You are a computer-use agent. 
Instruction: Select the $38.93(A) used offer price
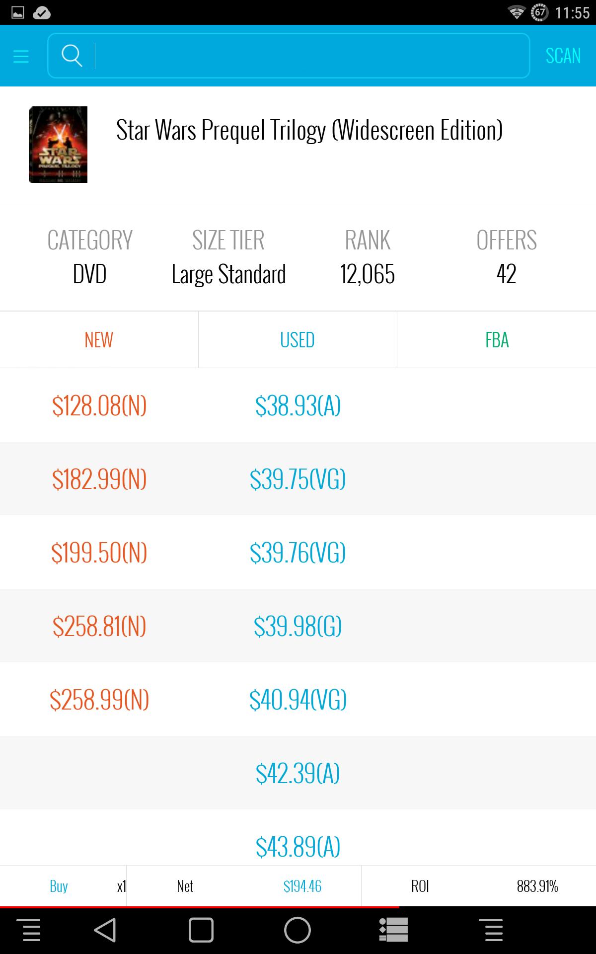click(x=298, y=405)
